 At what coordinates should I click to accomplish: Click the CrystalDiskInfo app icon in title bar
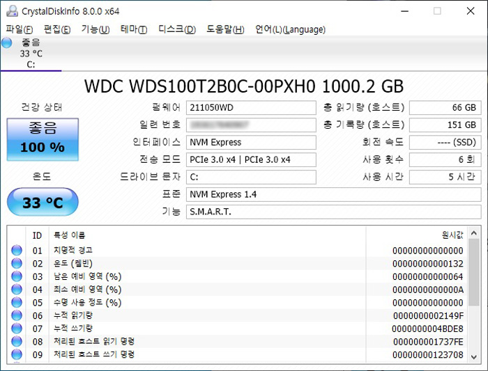(13, 11)
